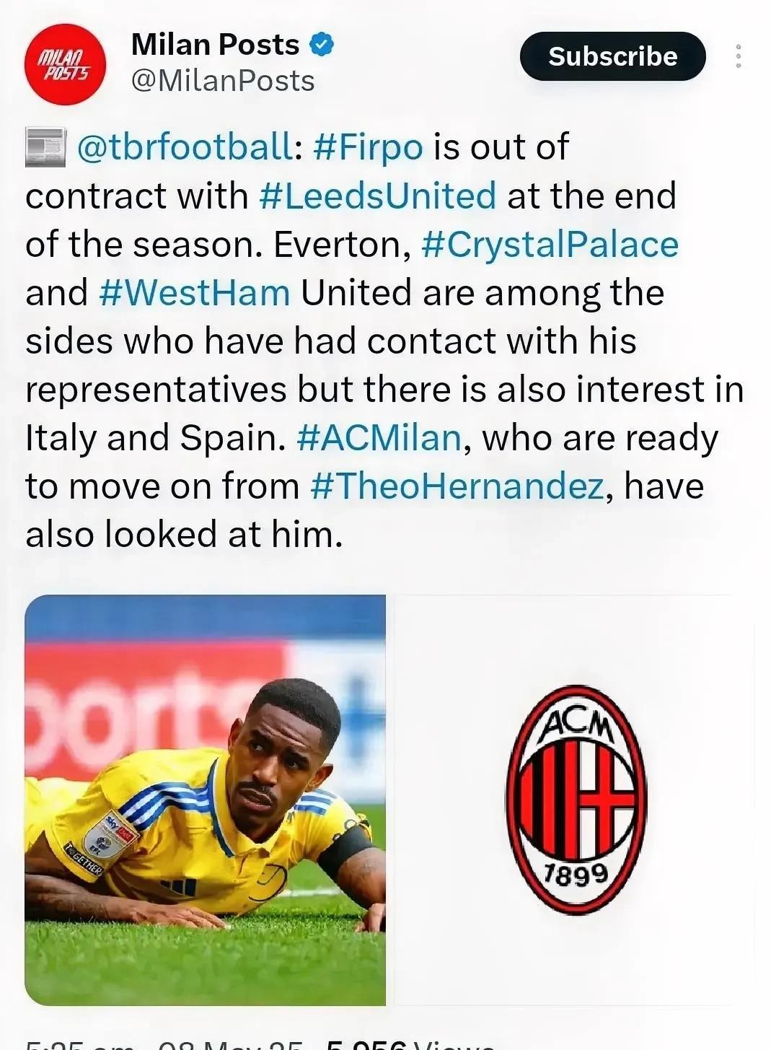Screen dimensions: 771x1050
Task: Click the post time at the bottom
Action: coord(79,1045)
